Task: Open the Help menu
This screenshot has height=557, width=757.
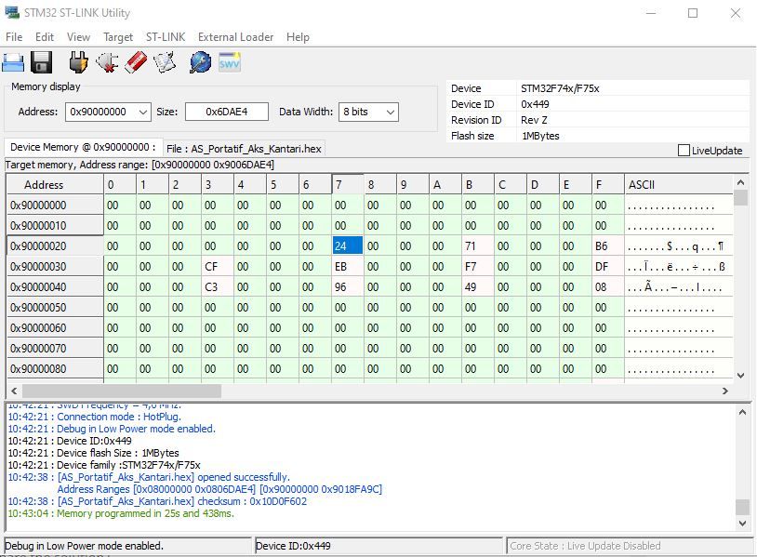Action: click(x=298, y=37)
